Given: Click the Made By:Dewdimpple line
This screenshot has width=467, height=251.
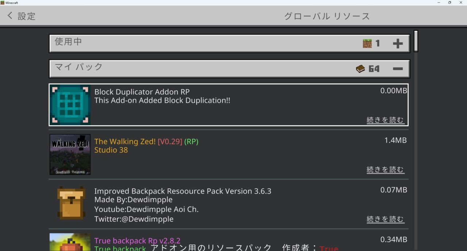Looking at the screenshot, I should click(x=134, y=200).
